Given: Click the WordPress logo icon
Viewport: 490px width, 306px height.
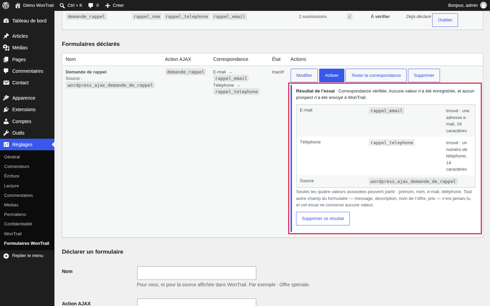Looking at the screenshot, I should (6, 5).
